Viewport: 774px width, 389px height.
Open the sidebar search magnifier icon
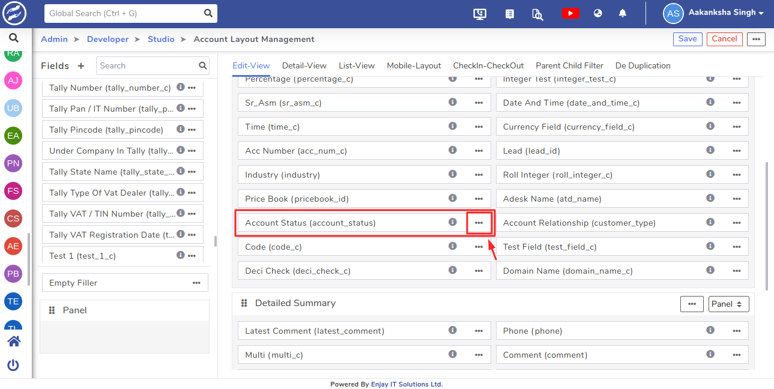coord(14,38)
